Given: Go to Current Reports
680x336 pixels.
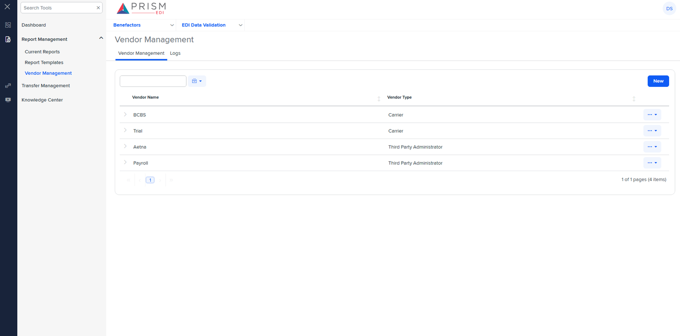Looking at the screenshot, I should 42,52.
